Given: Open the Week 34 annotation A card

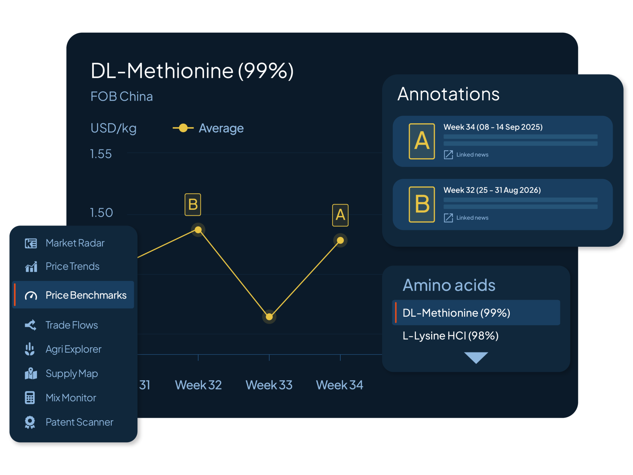Looking at the screenshot, I should (502, 141).
